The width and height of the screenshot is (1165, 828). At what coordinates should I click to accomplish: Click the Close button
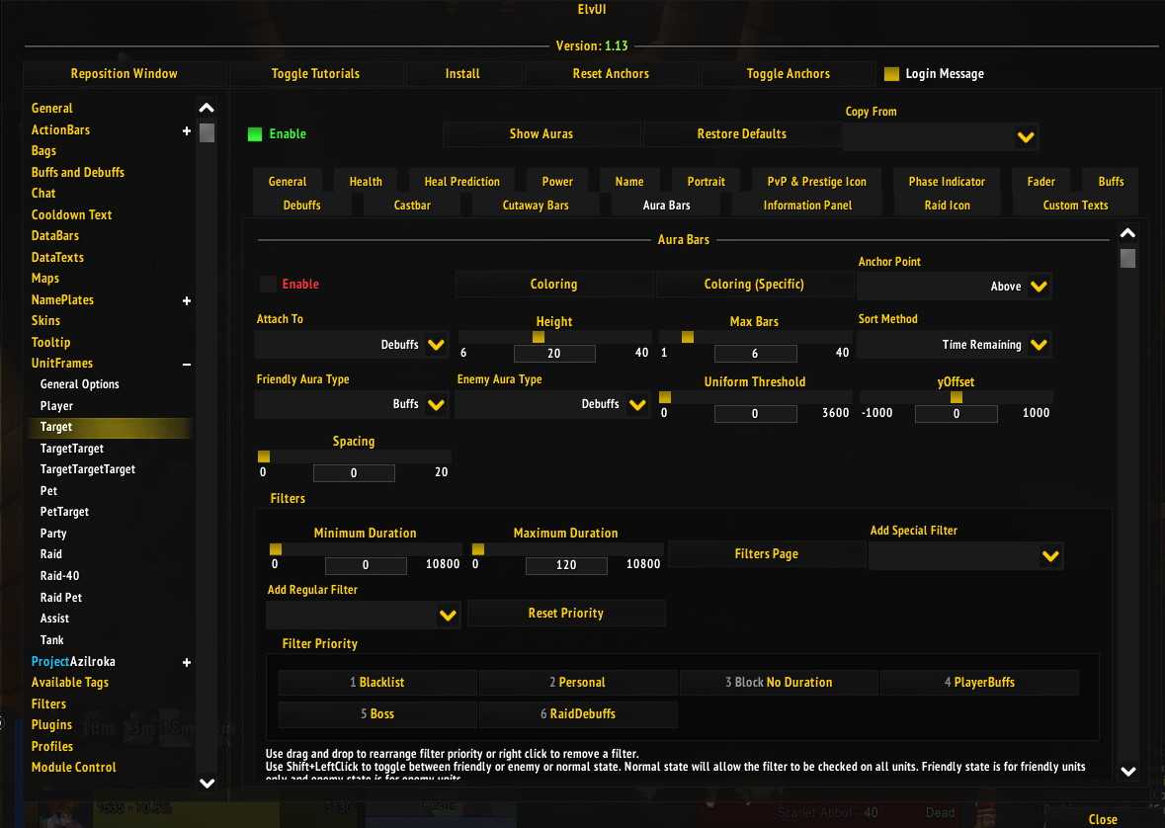[1103, 819]
